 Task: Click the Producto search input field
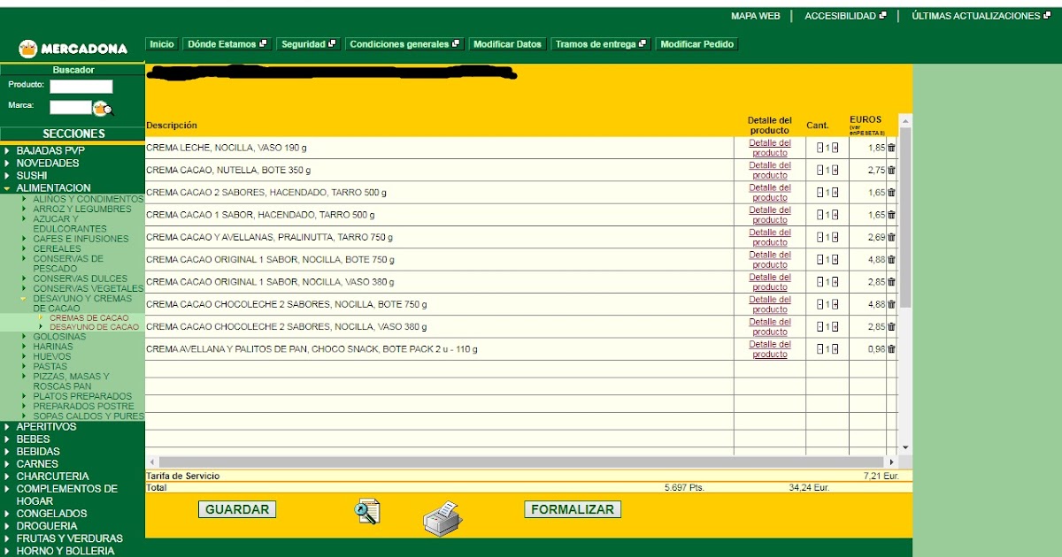pyautogui.click(x=81, y=87)
